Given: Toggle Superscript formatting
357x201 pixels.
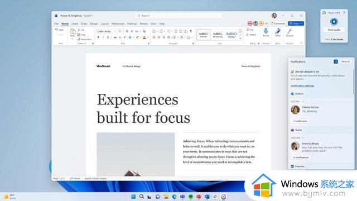Looking at the screenshot, I should tap(125, 37).
